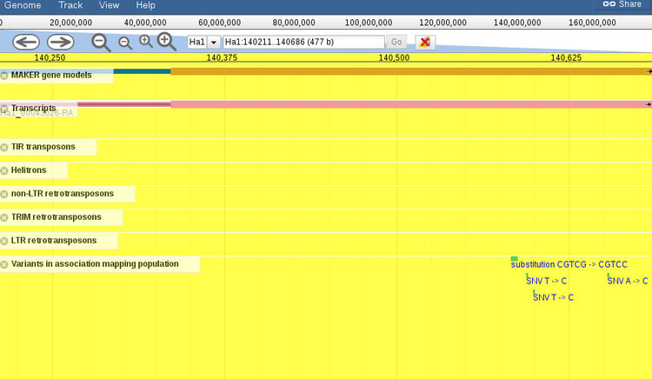Click the TRIM retrotransposons track label

tap(57, 217)
